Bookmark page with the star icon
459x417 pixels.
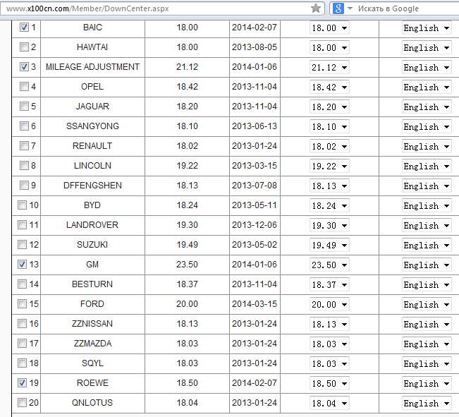point(316,8)
